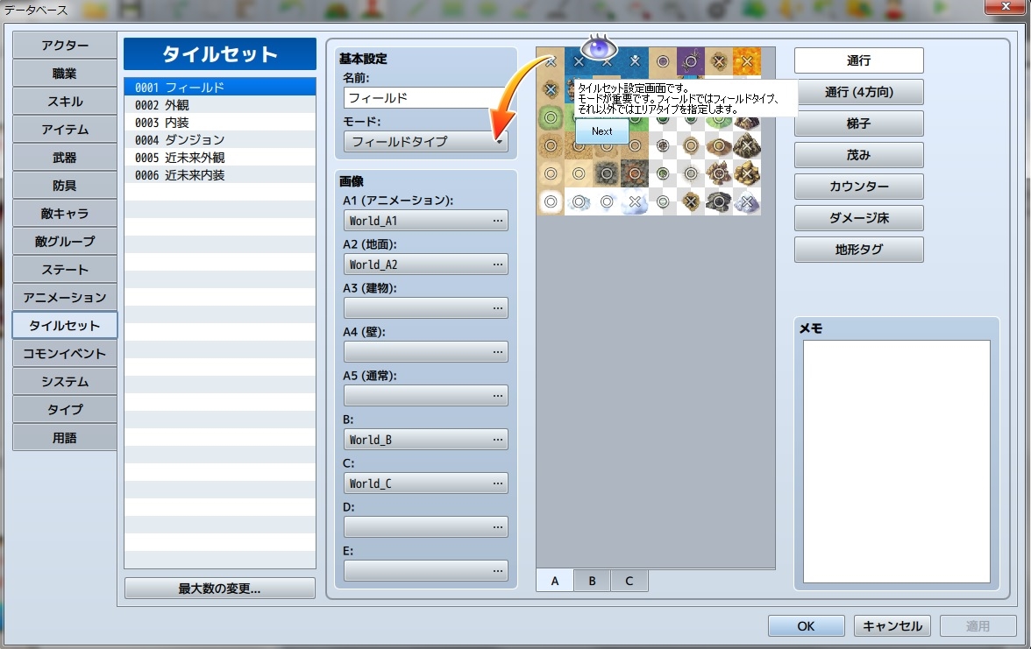Open the empty A5 (通常) image picker

pos(425,396)
